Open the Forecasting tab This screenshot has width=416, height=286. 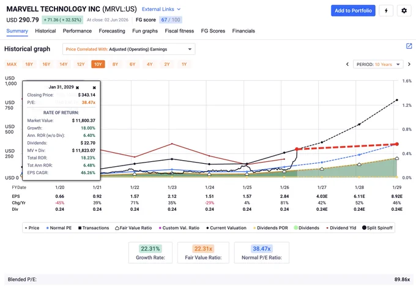112,31
